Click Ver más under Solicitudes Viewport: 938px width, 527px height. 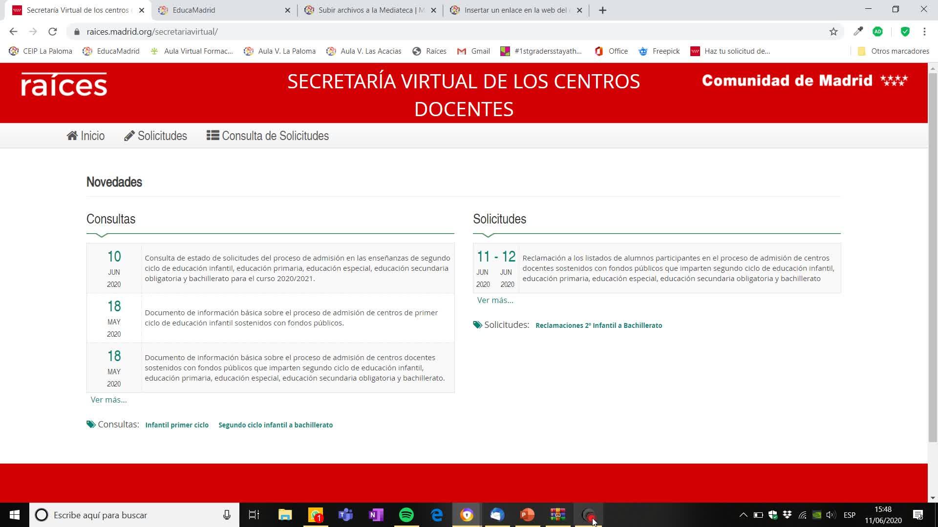[x=495, y=300]
